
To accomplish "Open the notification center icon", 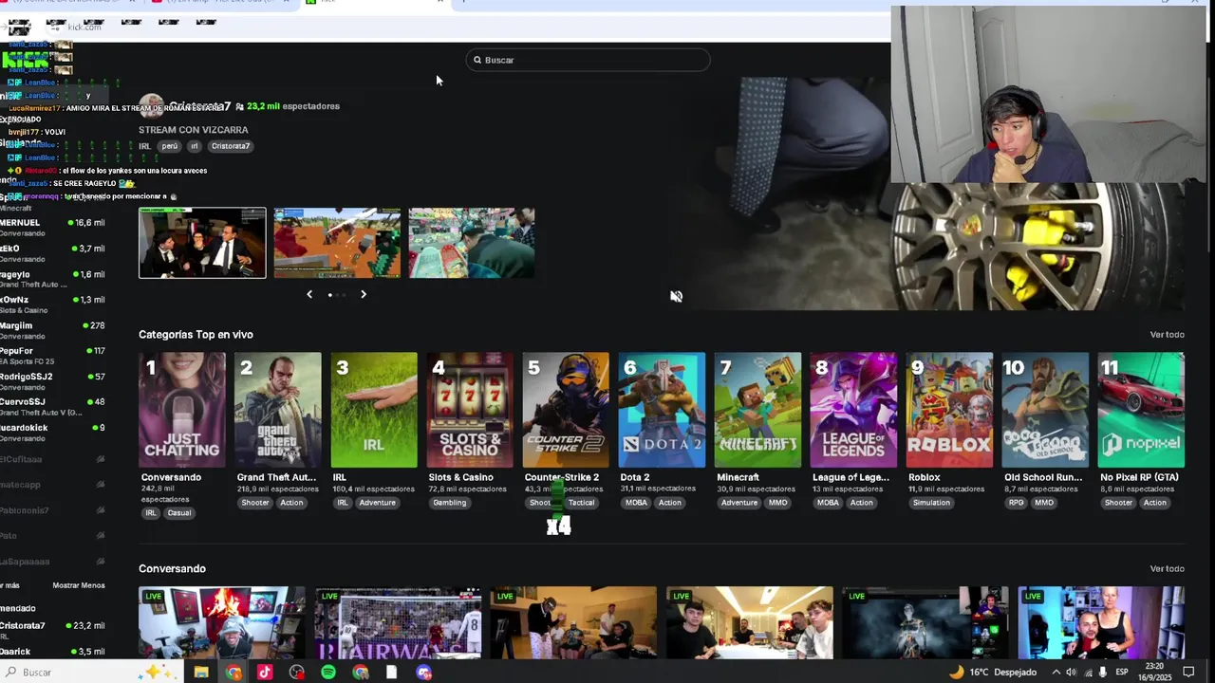I will click(x=1188, y=672).
